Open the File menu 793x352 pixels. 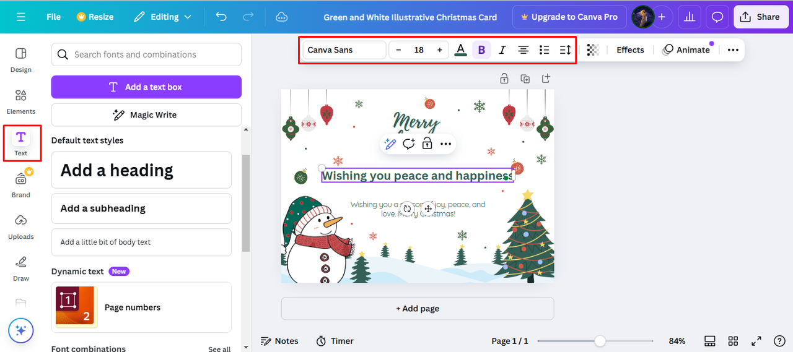tap(54, 17)
